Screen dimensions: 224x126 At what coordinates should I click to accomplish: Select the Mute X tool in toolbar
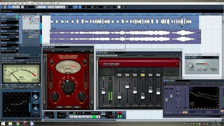(x=51, y=7)
